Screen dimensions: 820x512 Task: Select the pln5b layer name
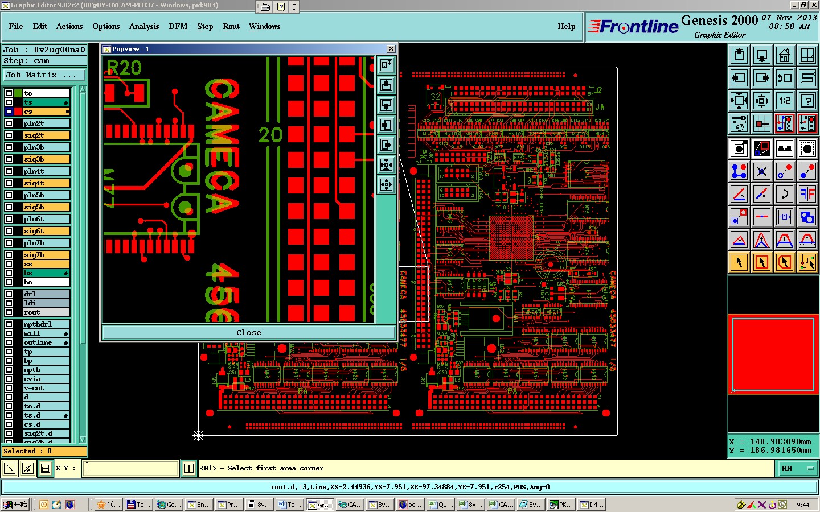[x=47, y=195]
